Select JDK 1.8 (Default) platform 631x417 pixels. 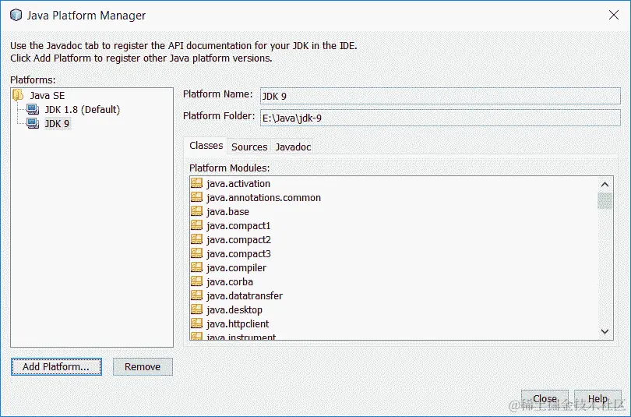point(83,109)
